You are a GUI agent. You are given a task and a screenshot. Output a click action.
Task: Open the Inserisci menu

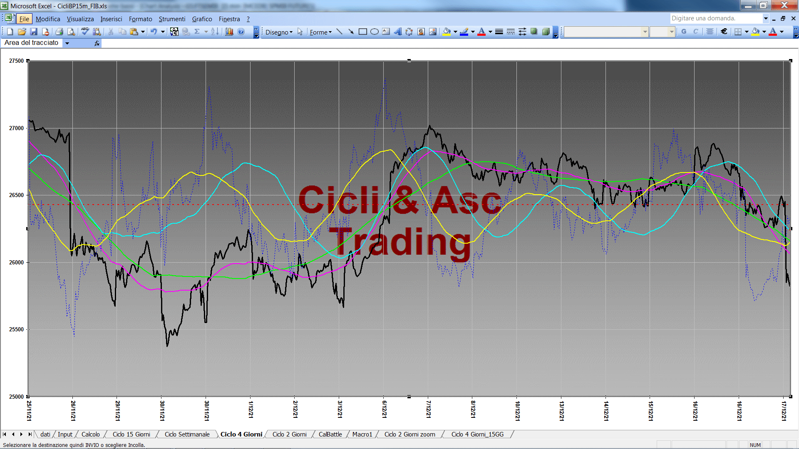coord(111,19)
